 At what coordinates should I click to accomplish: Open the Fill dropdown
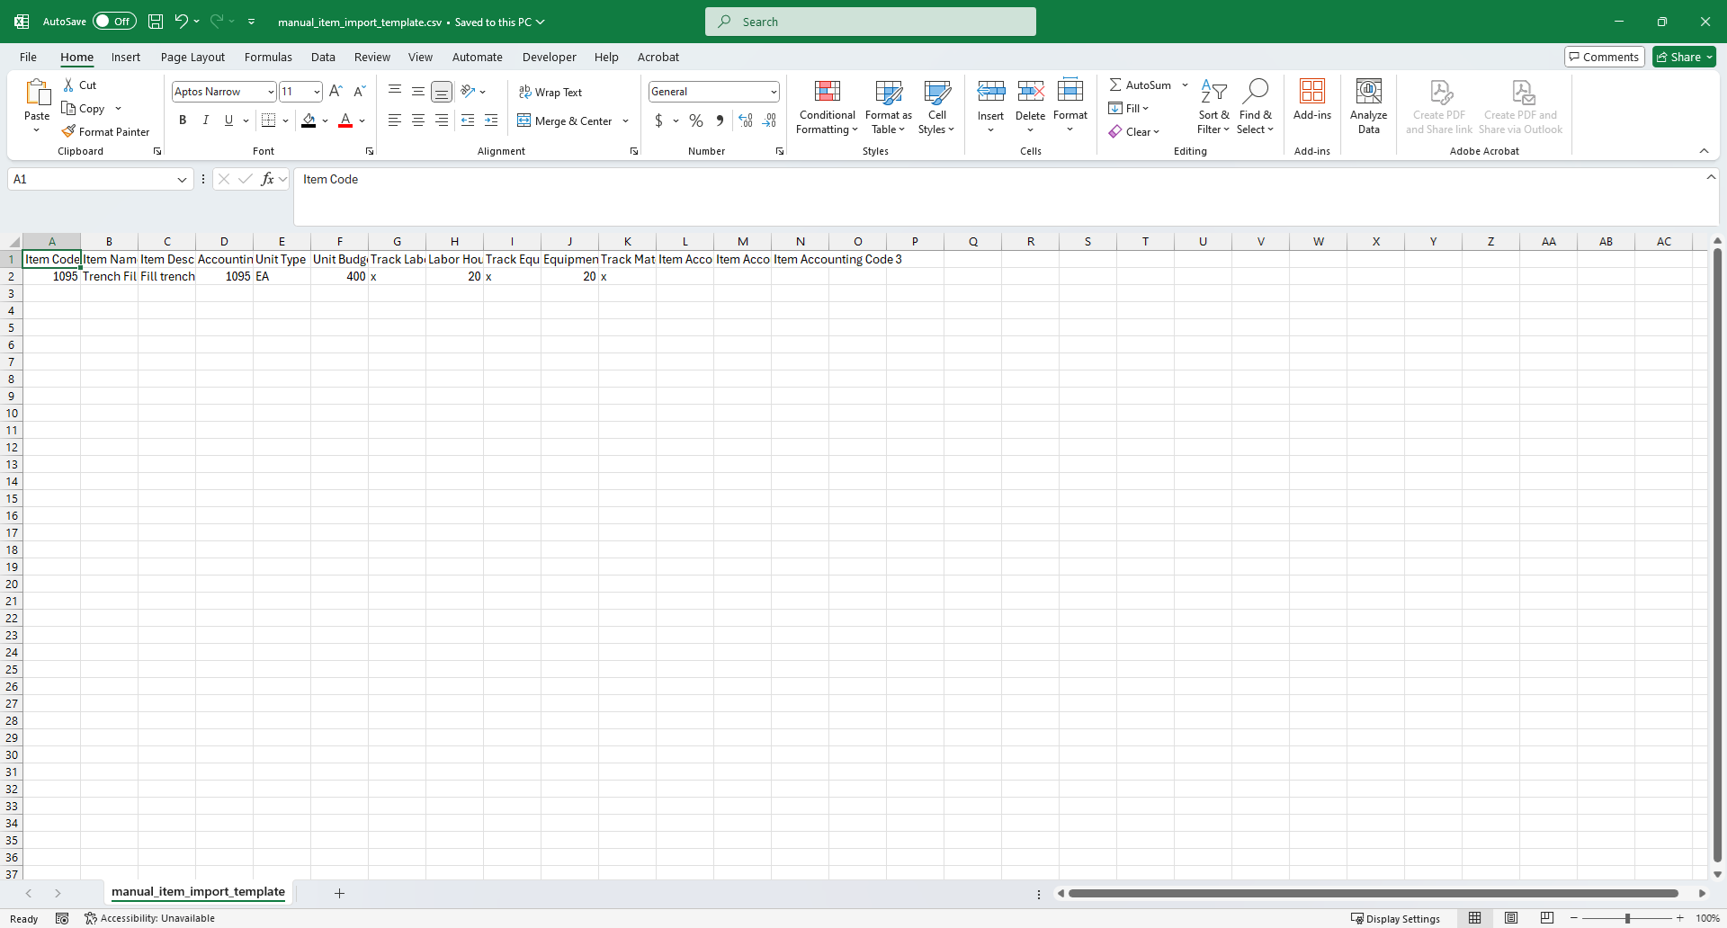click(1129, 108)
